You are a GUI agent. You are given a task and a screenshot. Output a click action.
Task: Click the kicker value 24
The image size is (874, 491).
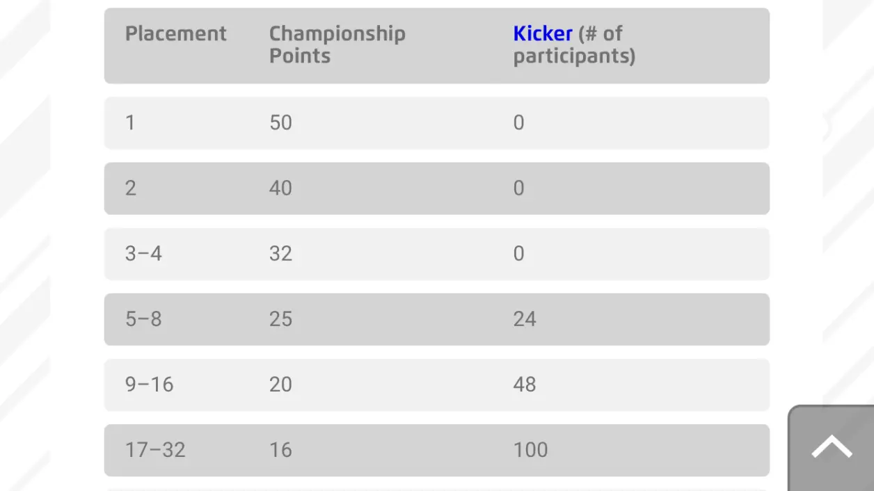pyautogui.click(x=525, y=319)
